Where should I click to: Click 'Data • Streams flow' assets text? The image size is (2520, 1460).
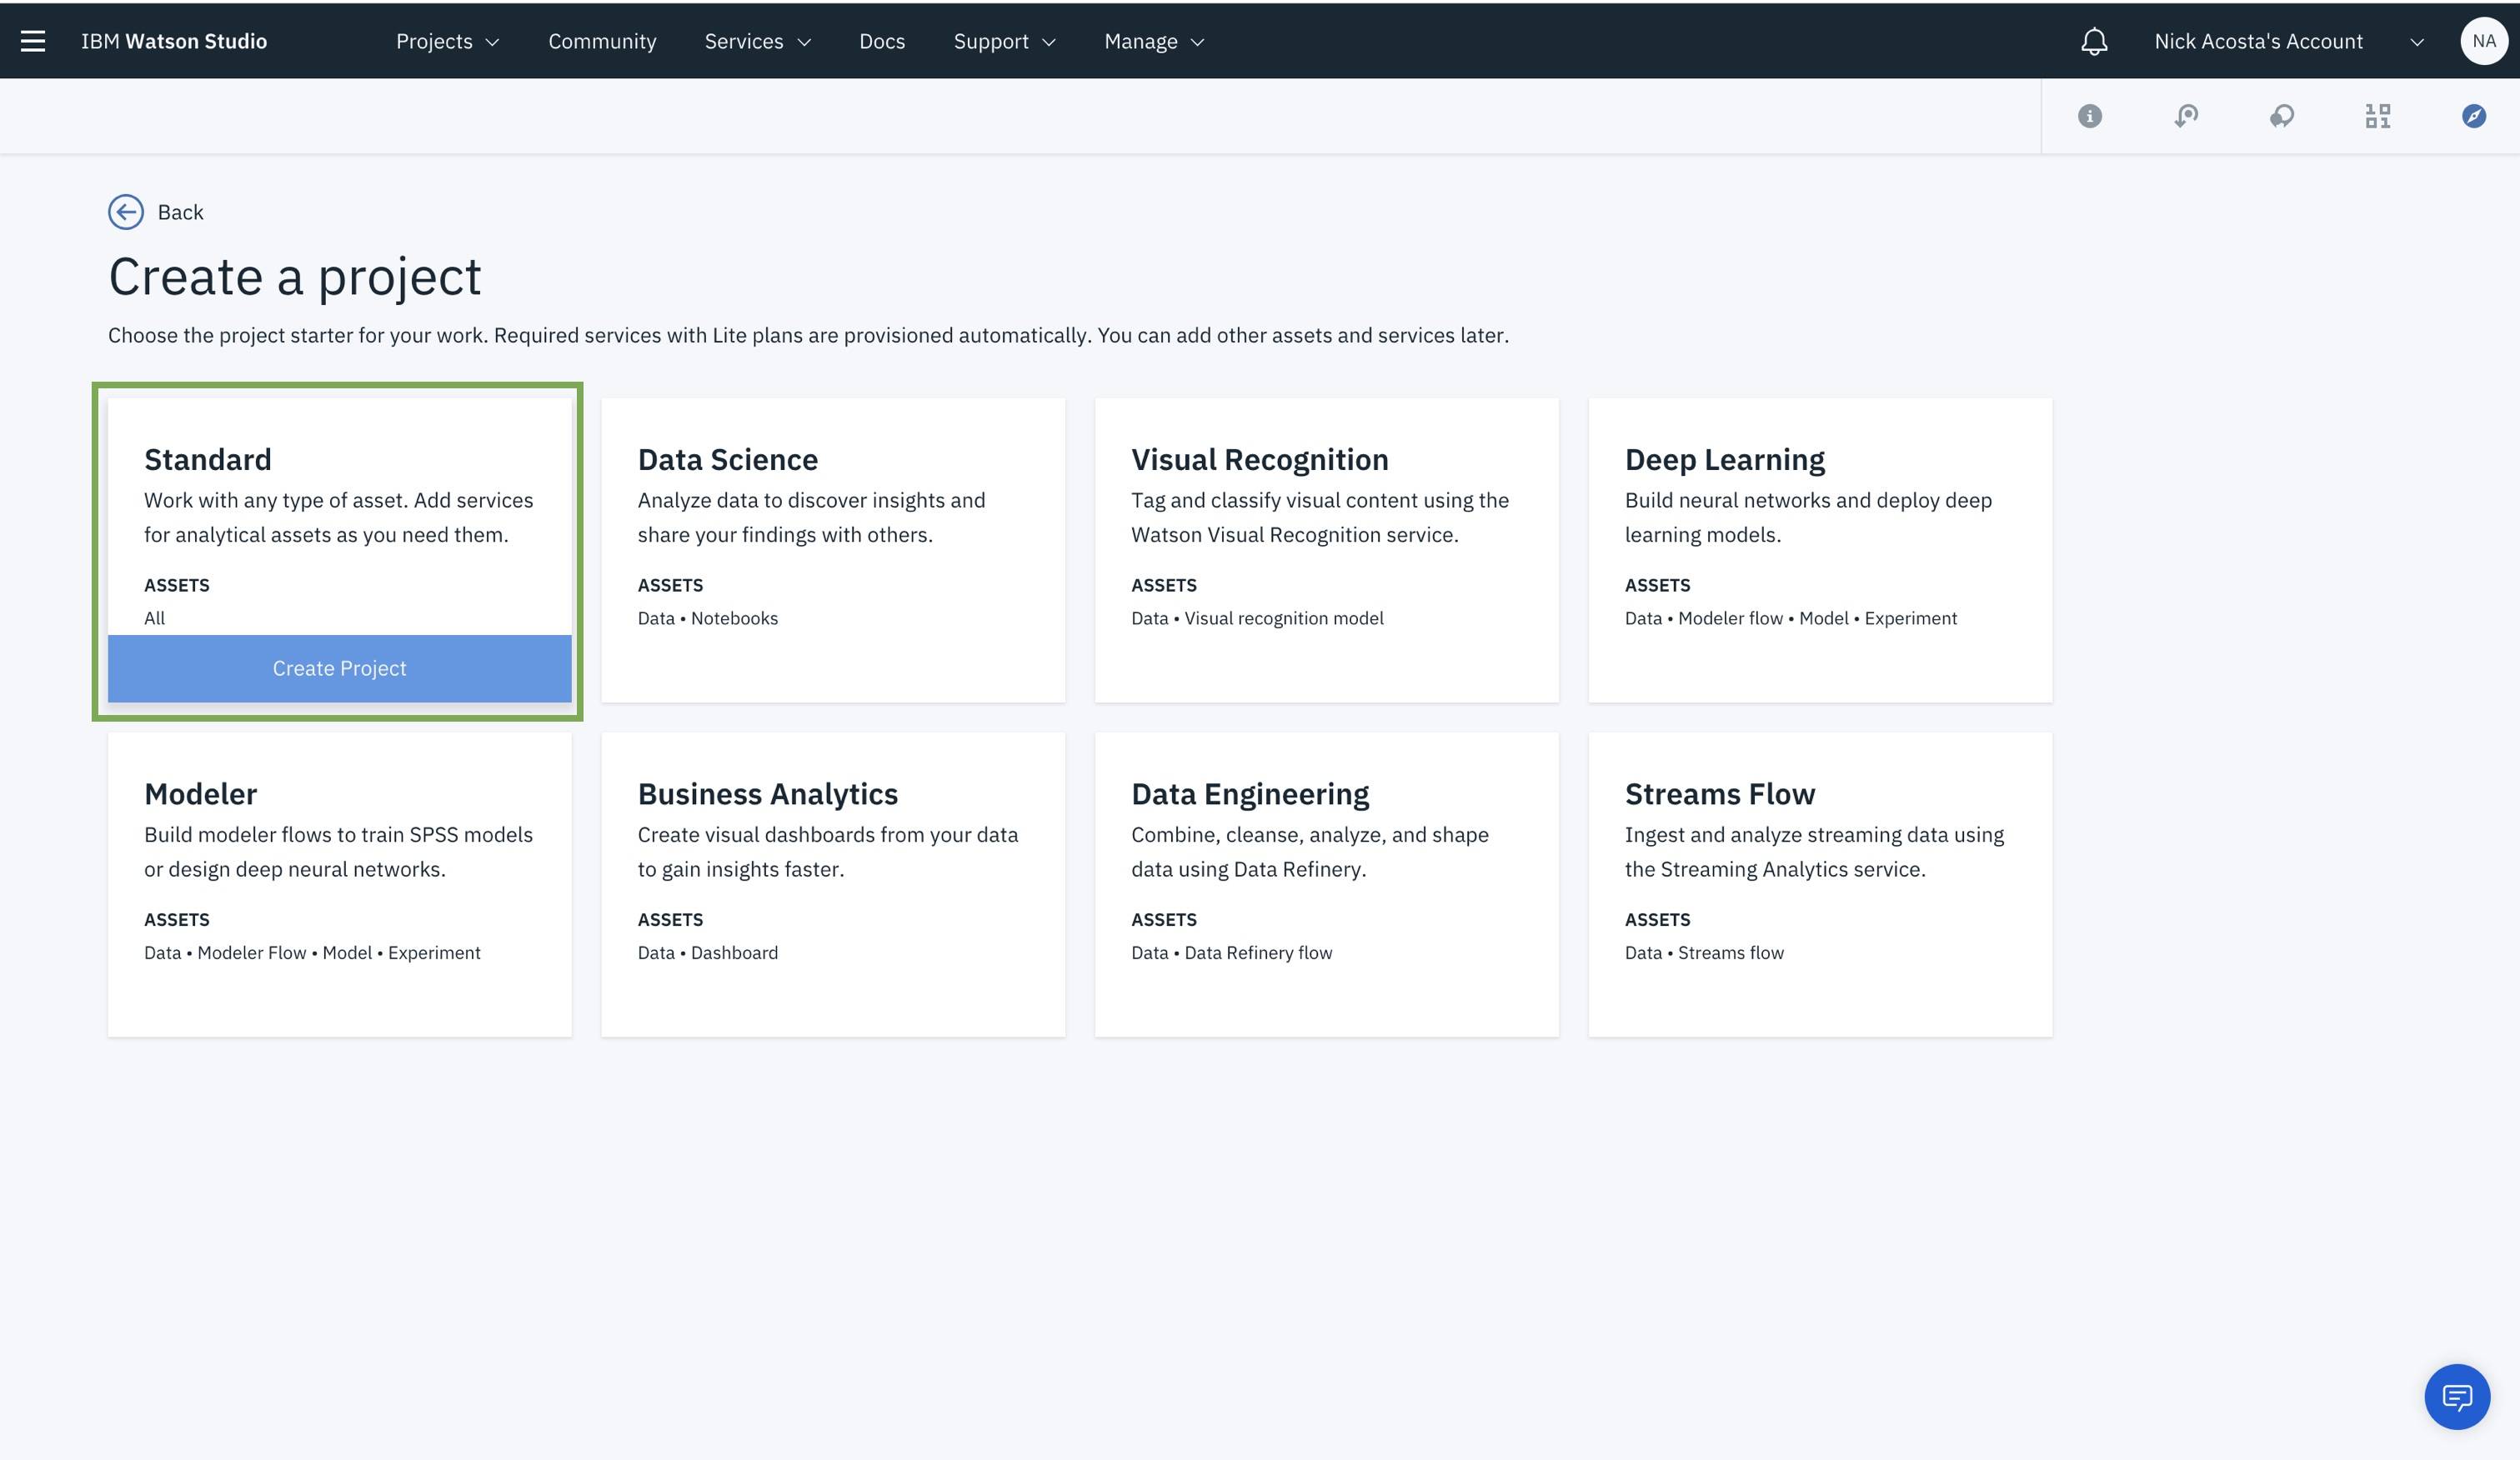pos(1704,952)
